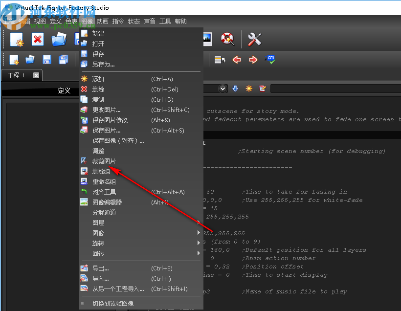The image size is (401, 311).
Task: Choose 复制 (Ctrl+D) menu entry
Action: click(141, 99)
